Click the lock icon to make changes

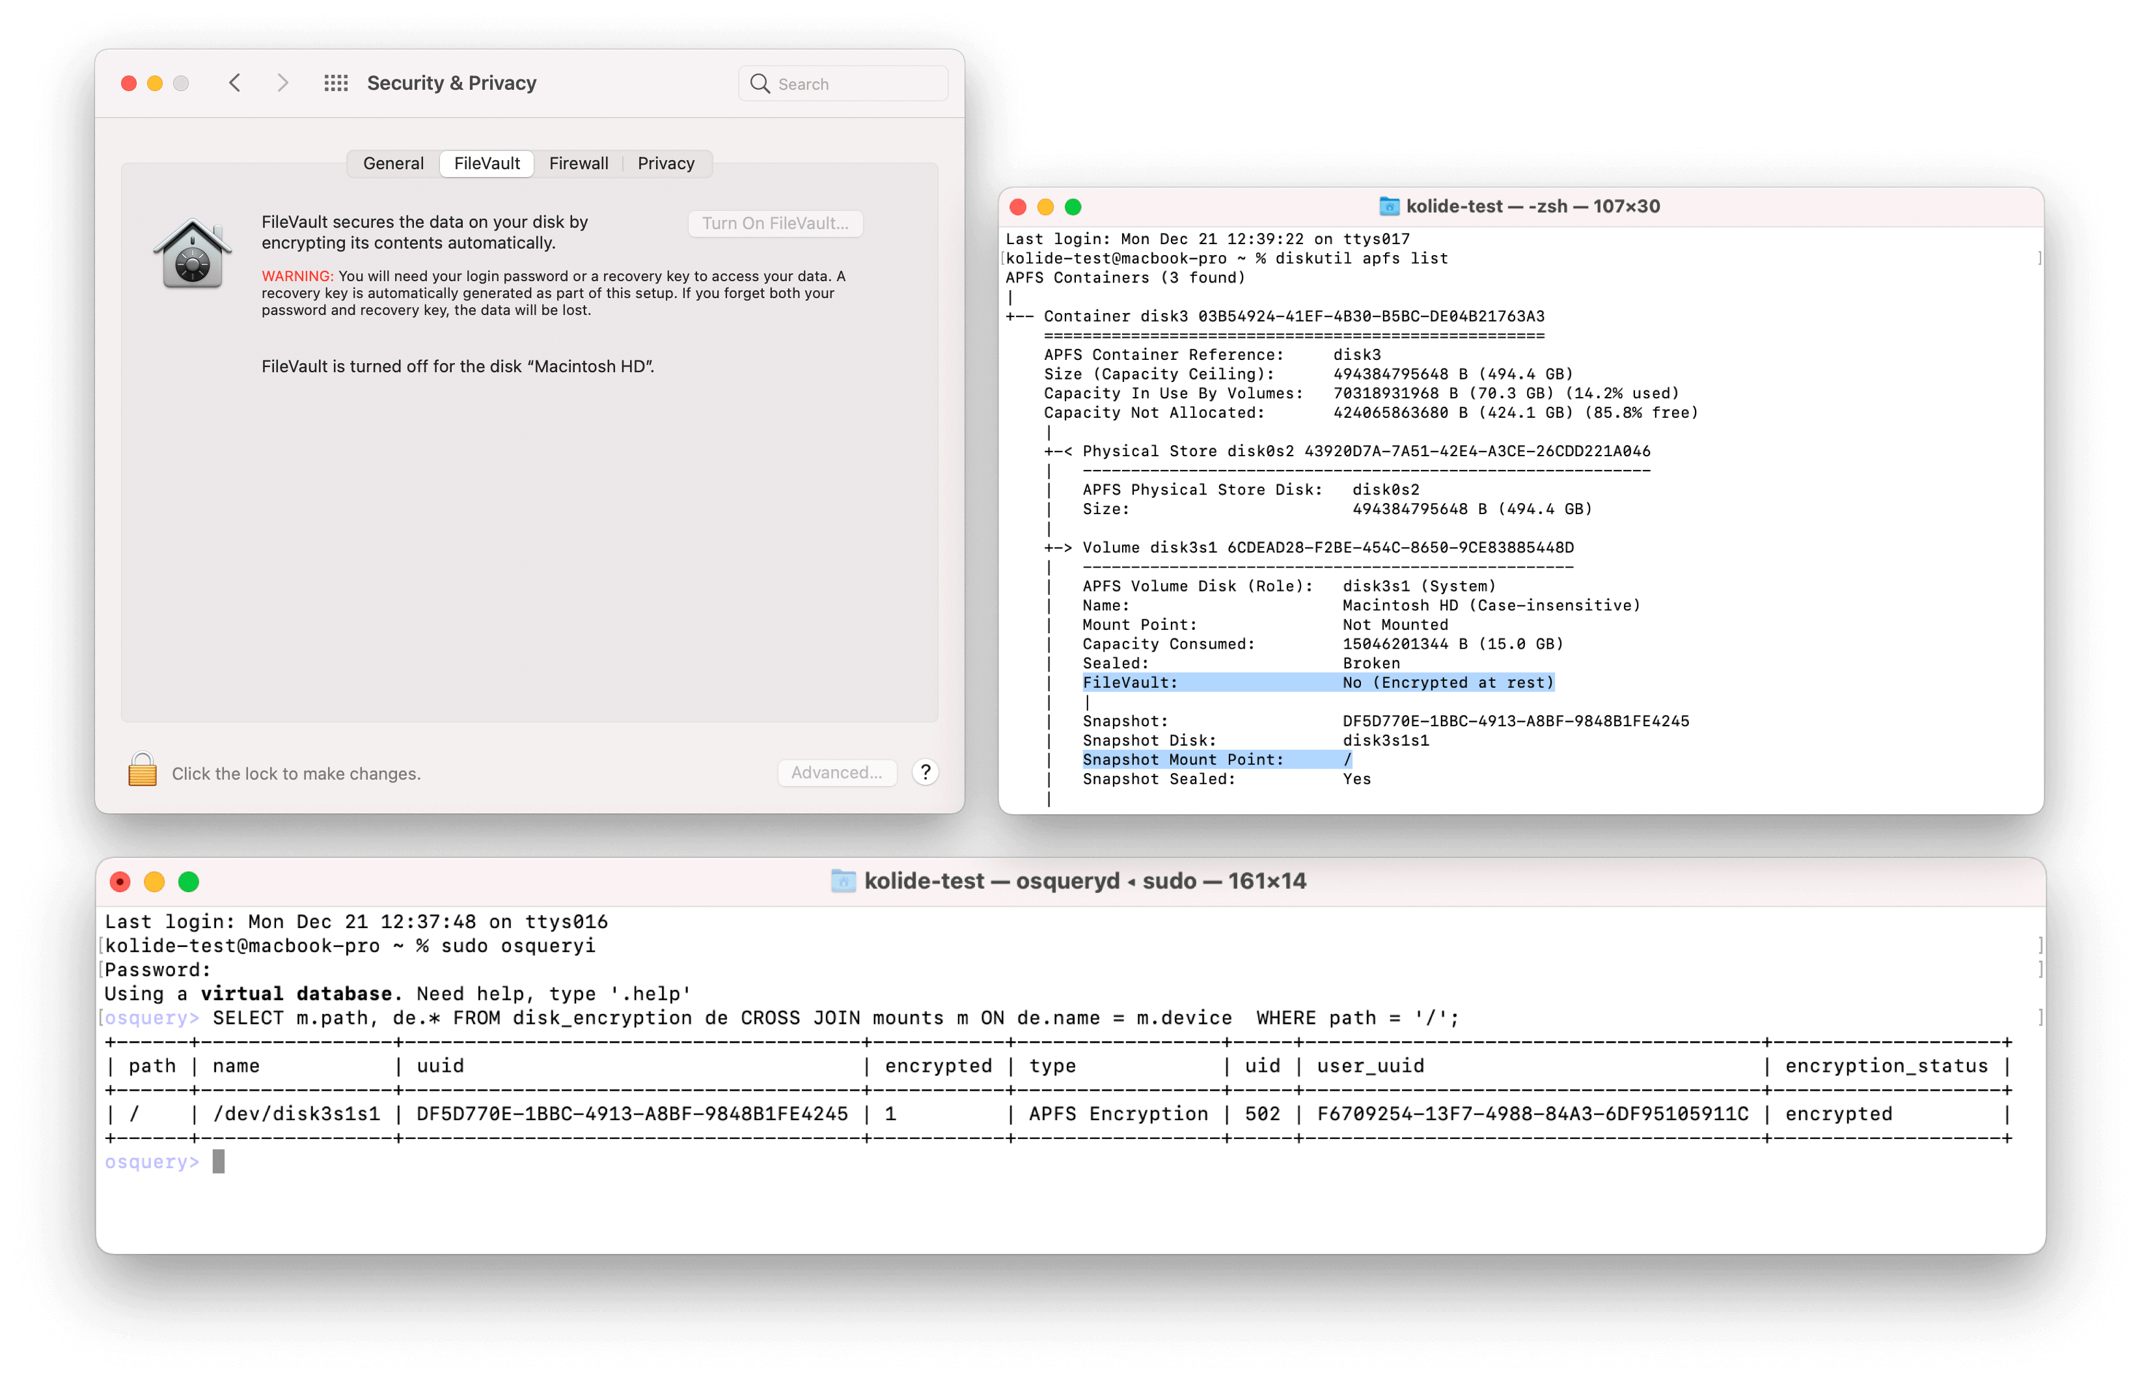tap(143, 772)
